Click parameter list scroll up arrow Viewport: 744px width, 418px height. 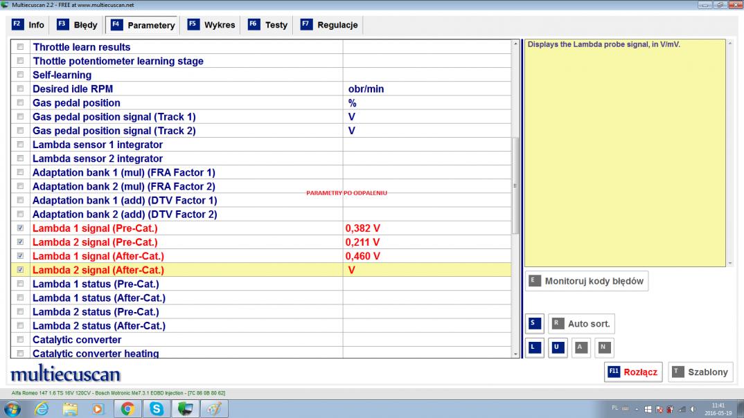[x=515, y=44]
